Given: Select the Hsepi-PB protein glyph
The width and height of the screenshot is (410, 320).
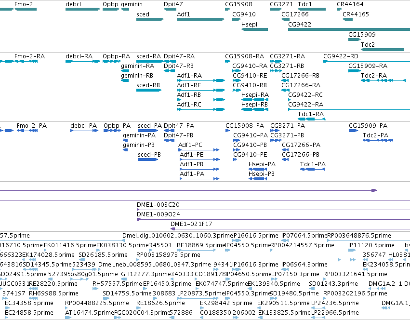Looking at the screenshot, I should 258,179.
